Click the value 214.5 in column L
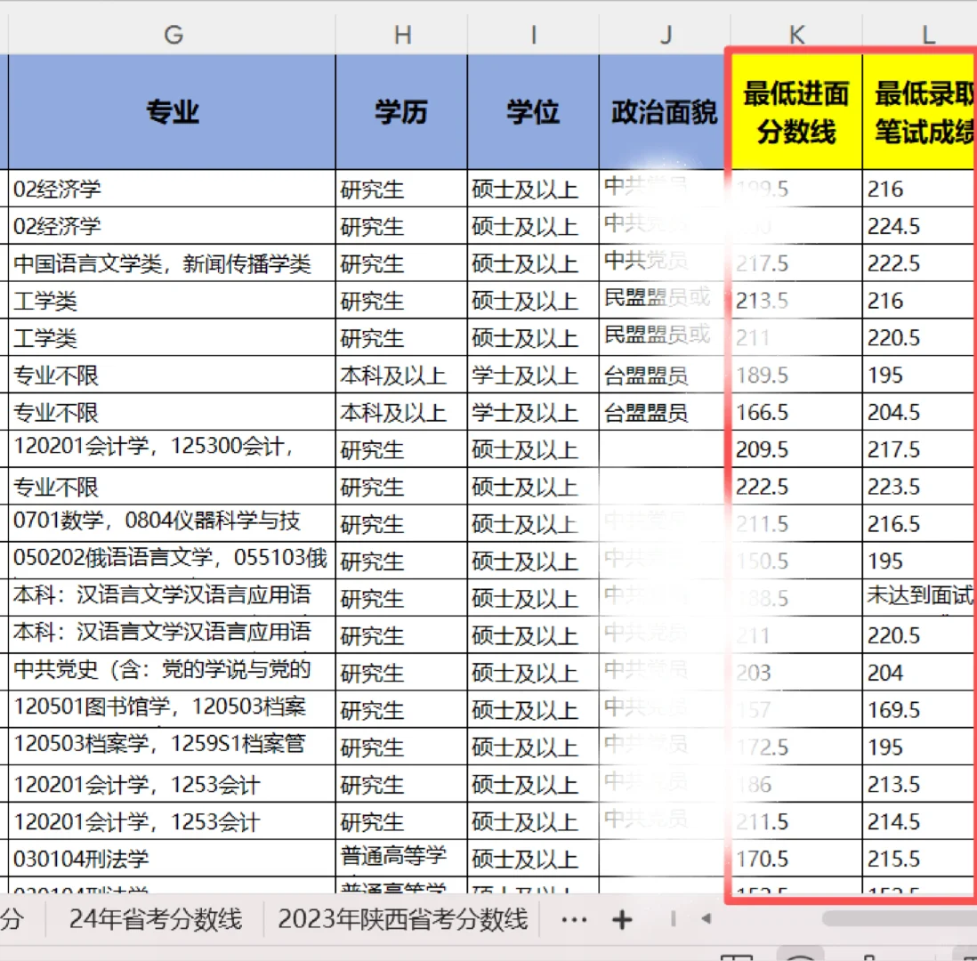977x961 pixels. pos(918,821)
